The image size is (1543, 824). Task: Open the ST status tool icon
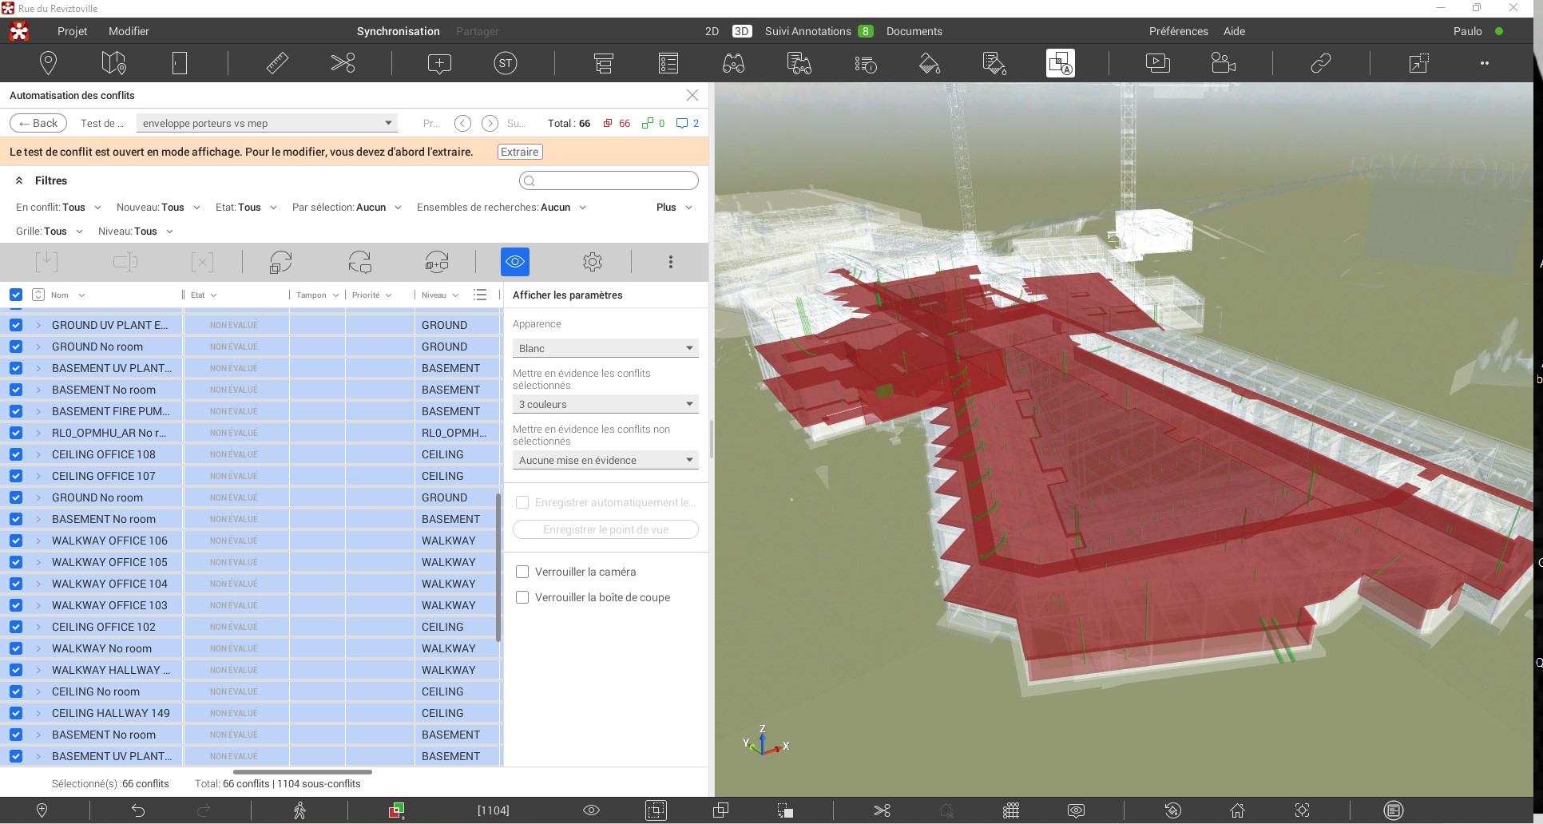tap(505, 63)
